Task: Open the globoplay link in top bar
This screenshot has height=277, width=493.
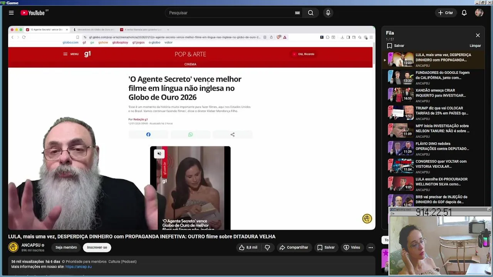Action: pos(120,42)
